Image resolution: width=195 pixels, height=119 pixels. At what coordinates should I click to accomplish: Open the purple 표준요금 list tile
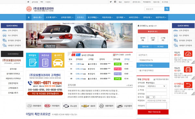(x=45, y=60)
